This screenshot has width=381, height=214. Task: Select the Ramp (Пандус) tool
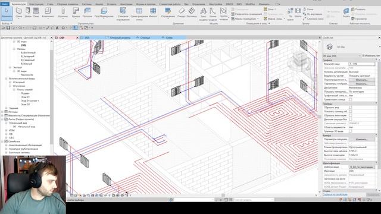pos(181,12)
